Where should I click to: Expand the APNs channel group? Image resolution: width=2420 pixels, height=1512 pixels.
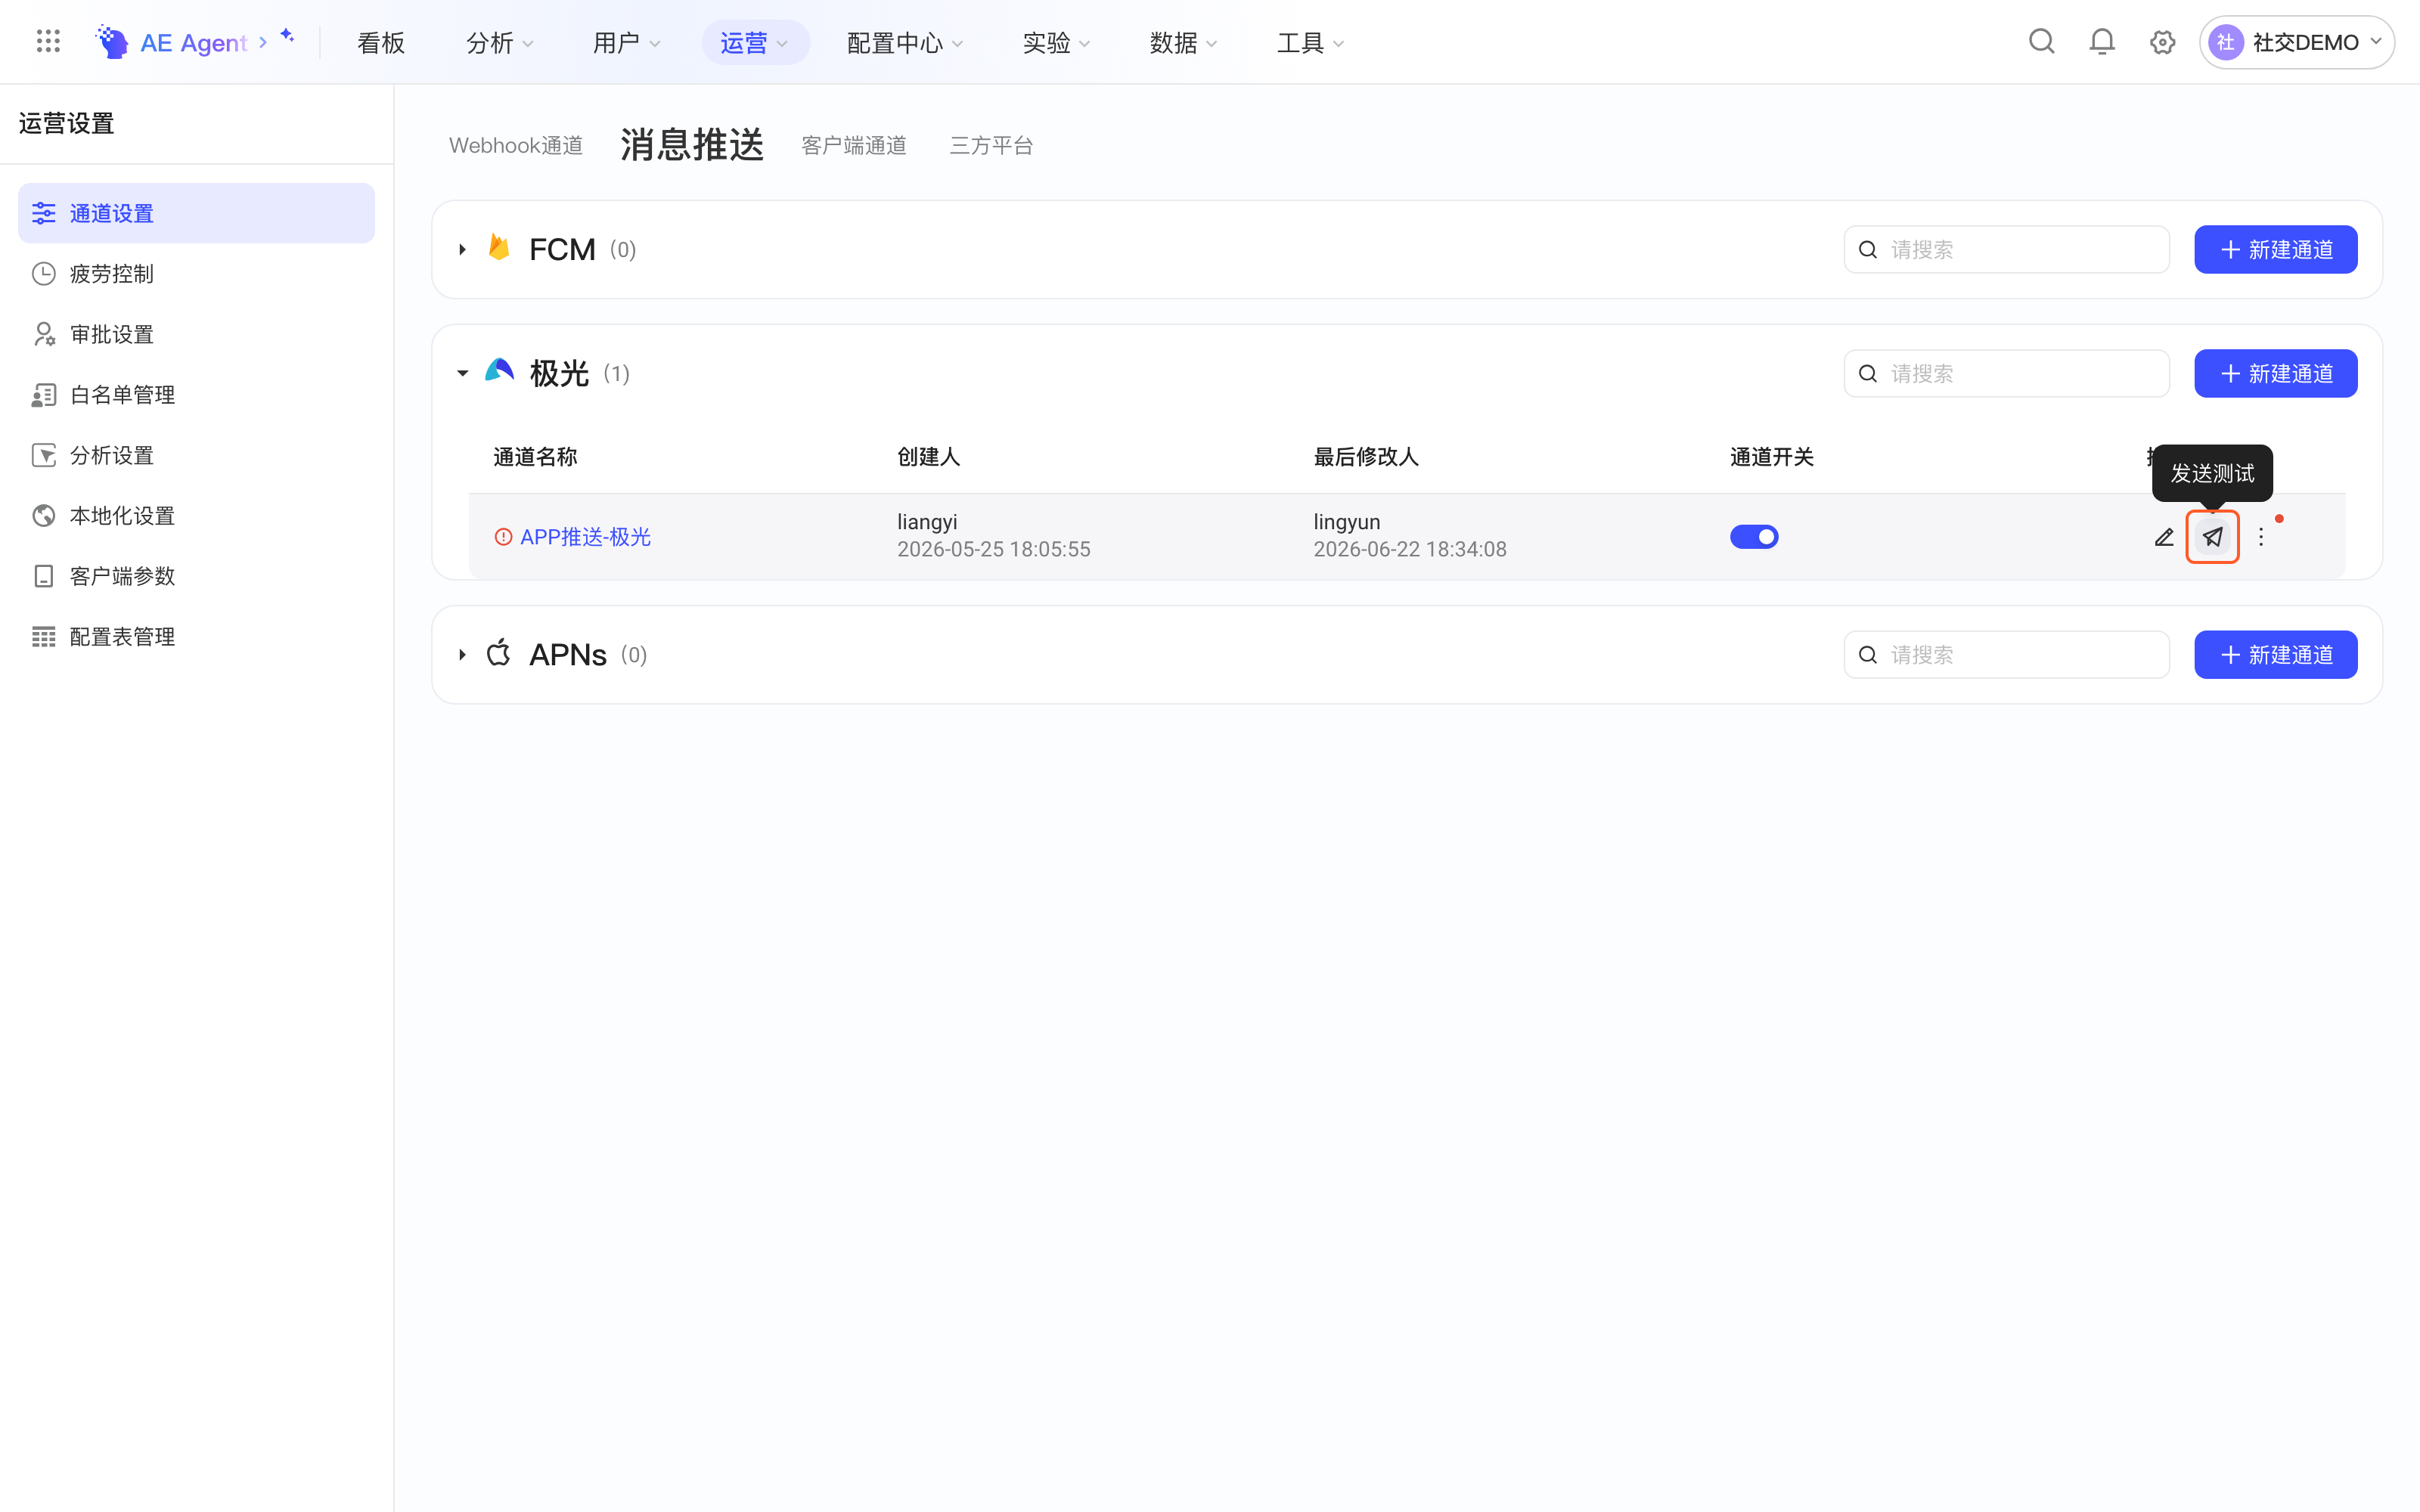(x=462, y=655)
